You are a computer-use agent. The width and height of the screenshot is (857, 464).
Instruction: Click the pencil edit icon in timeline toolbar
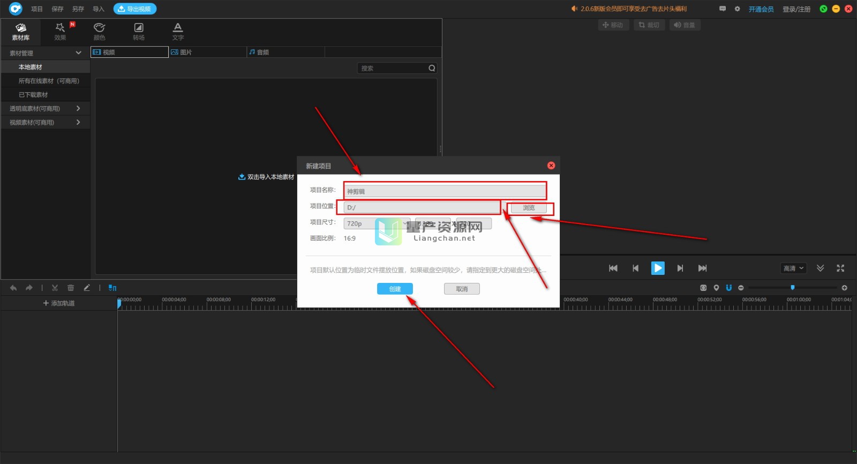pos(87,288)
